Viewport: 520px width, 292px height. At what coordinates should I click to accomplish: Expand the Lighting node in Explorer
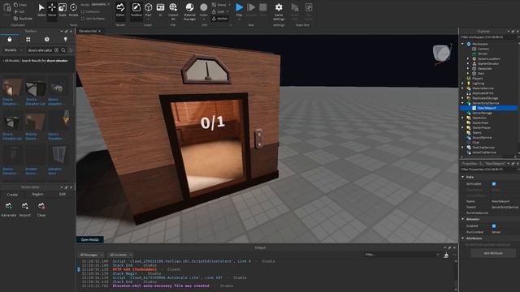[x=462, y=84]
